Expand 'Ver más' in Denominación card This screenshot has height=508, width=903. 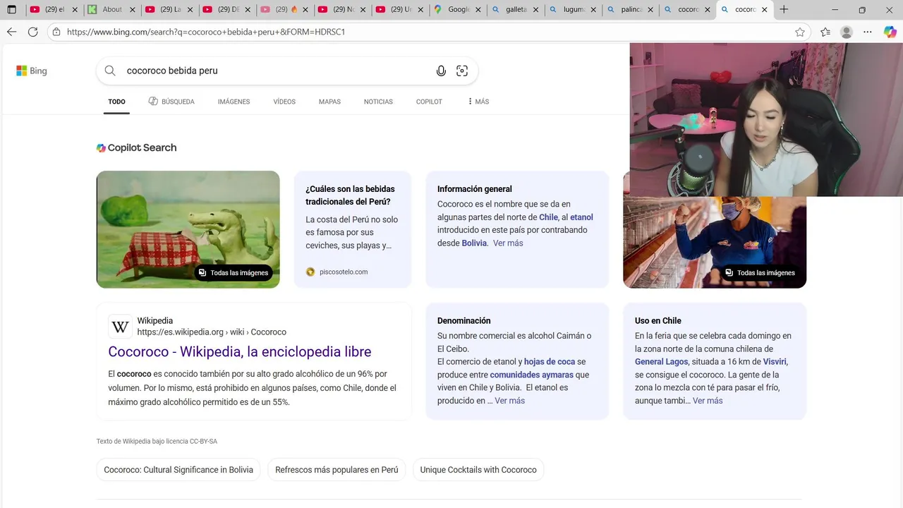510,401
